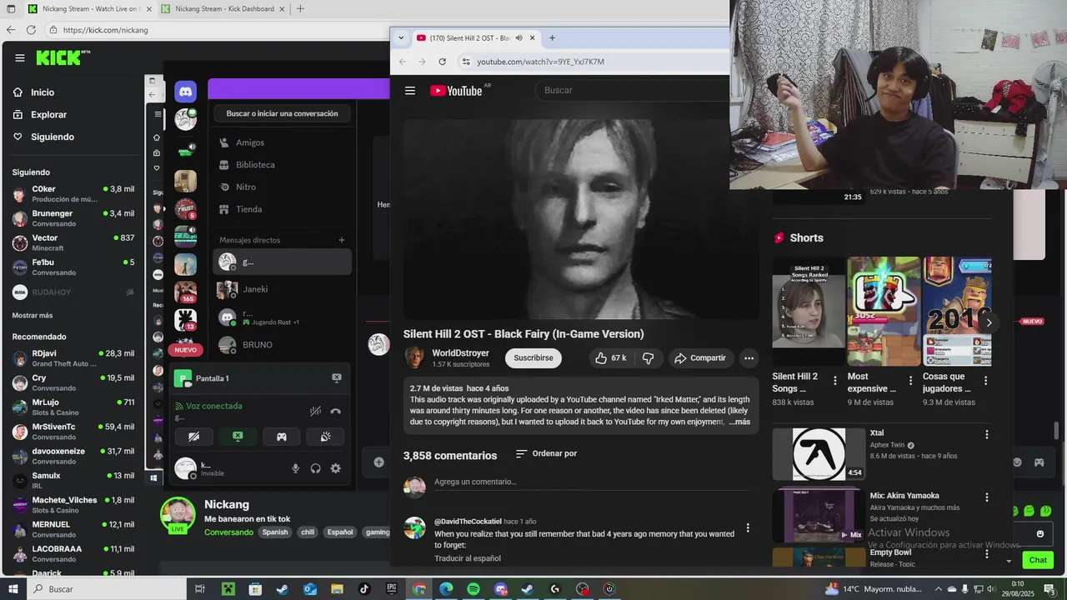Toggle Discord noise suppression
Viewport: 1067px width, 600px height.
[x=315, y=411]
